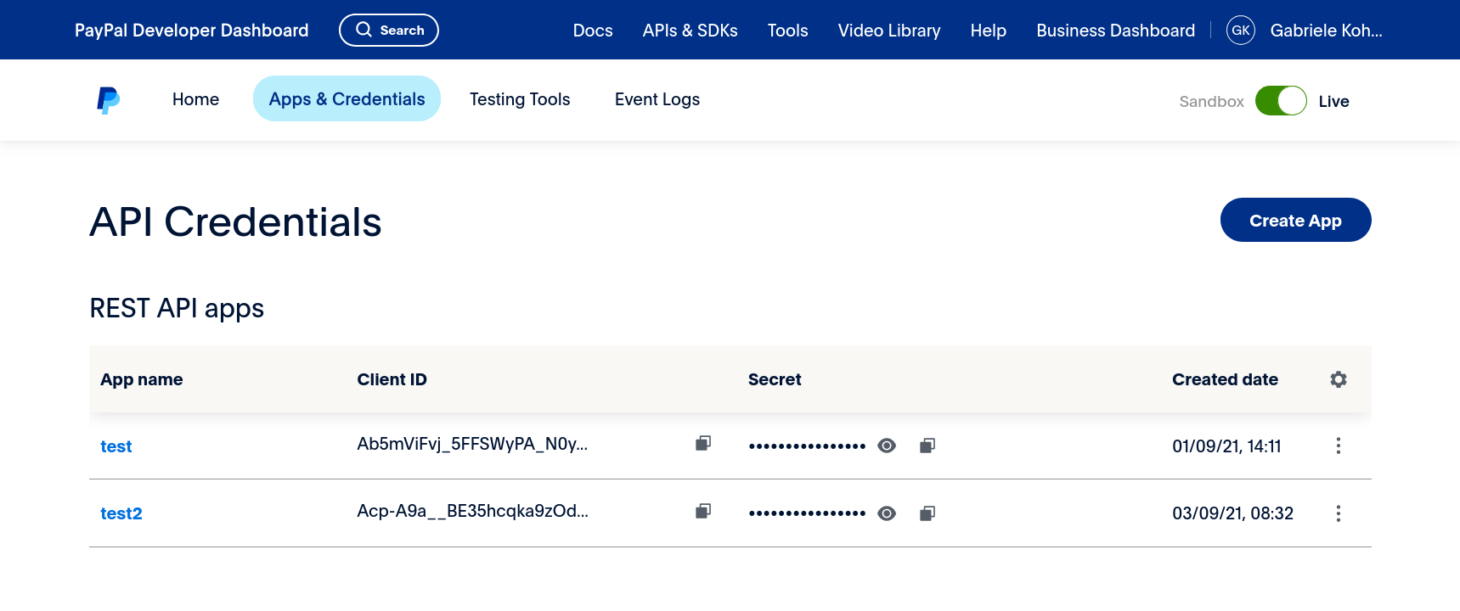Screen dimensions: 1460x611
Task: Open the Business Dashboard link
Action: [1115, 31]
